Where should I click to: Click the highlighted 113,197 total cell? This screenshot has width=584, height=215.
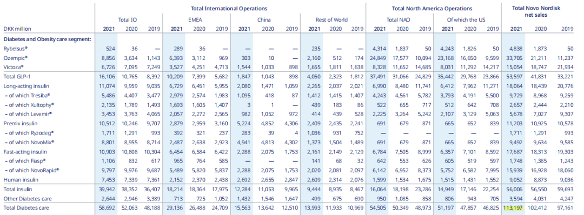[x=513, y=207]
